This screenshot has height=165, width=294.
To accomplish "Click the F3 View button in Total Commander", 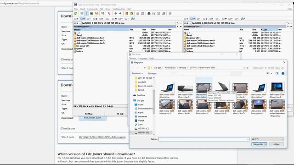I will [89, 114].
